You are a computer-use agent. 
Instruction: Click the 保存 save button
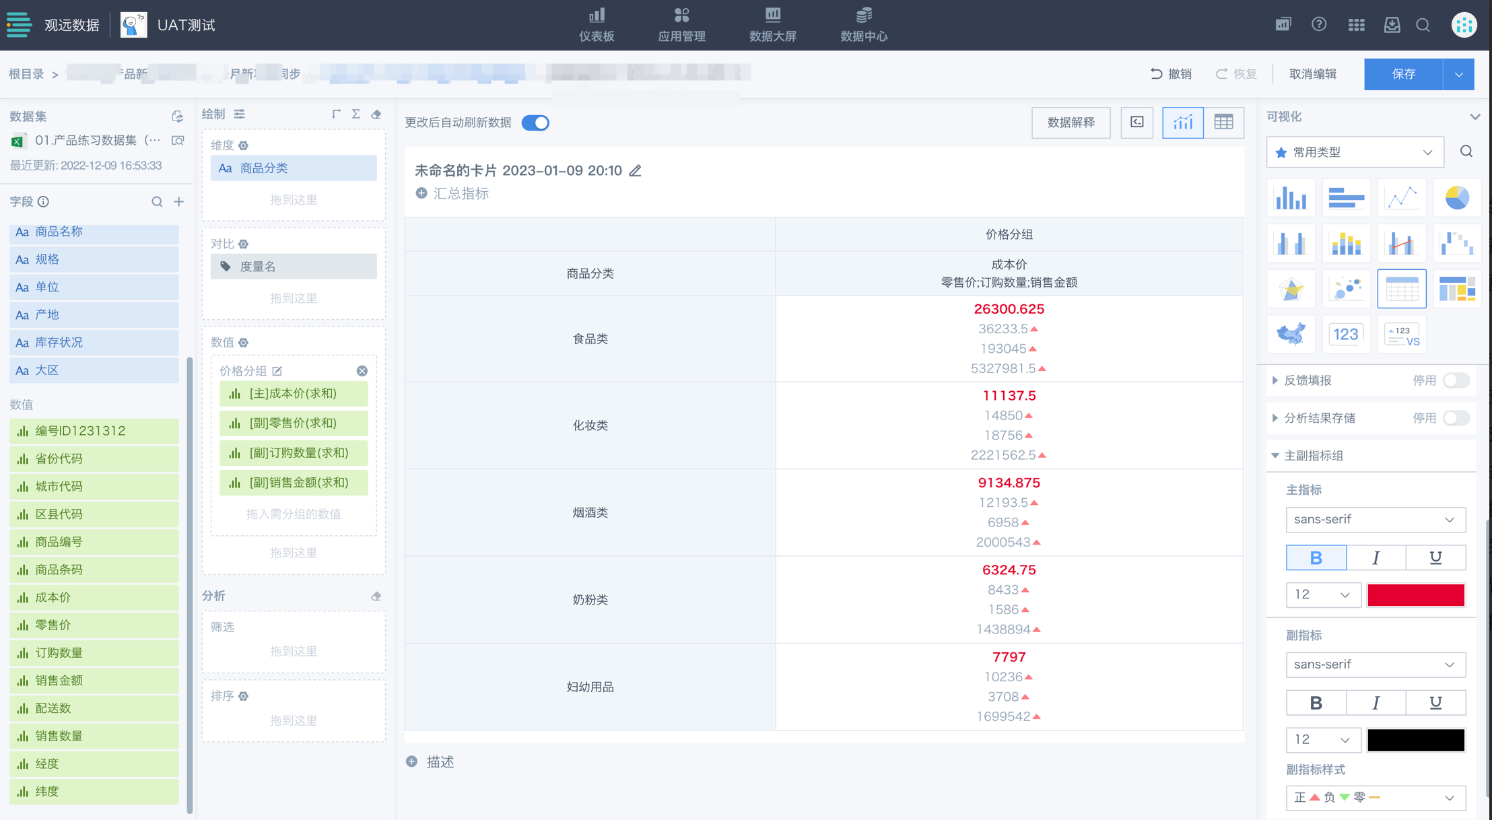pos(1403,74)
